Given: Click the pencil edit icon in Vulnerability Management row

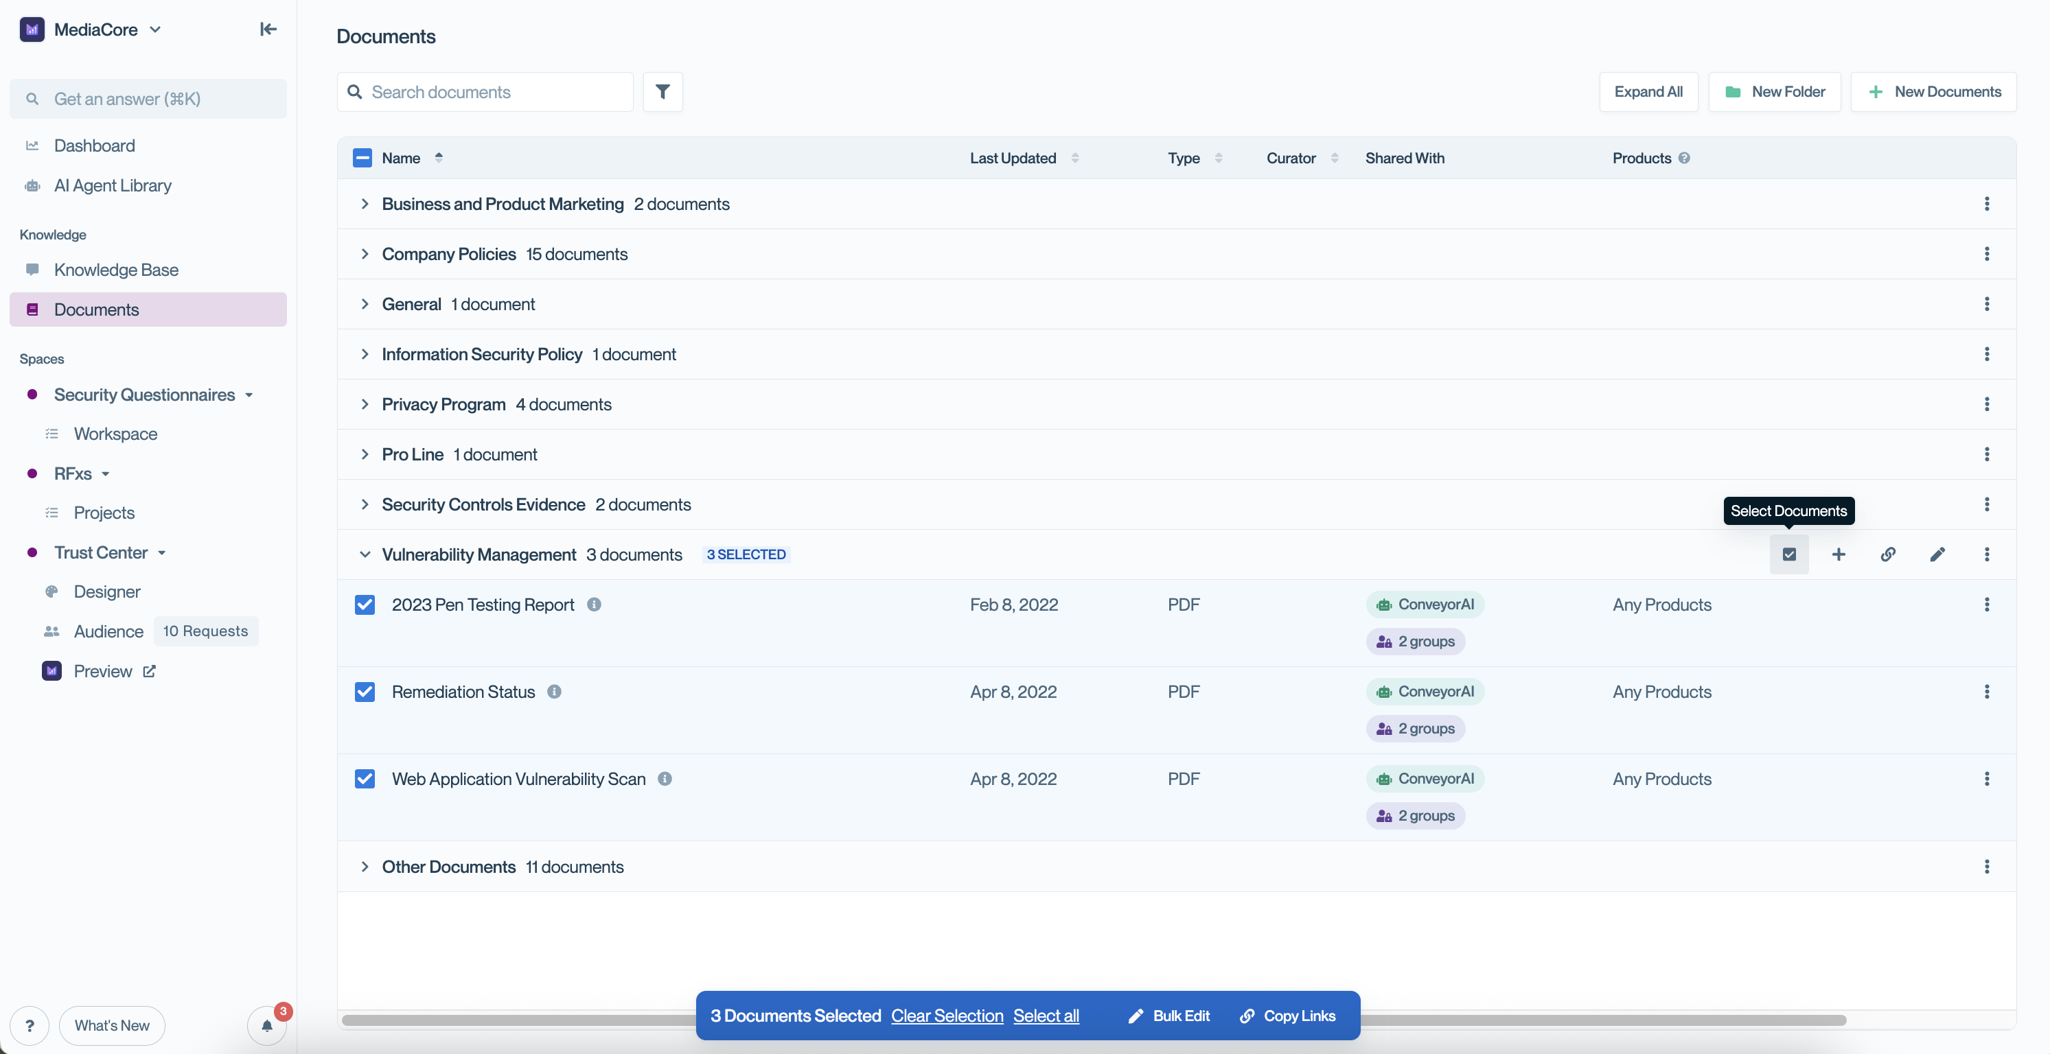Looking at the screenshot, I should click(x=1937, y=554).
